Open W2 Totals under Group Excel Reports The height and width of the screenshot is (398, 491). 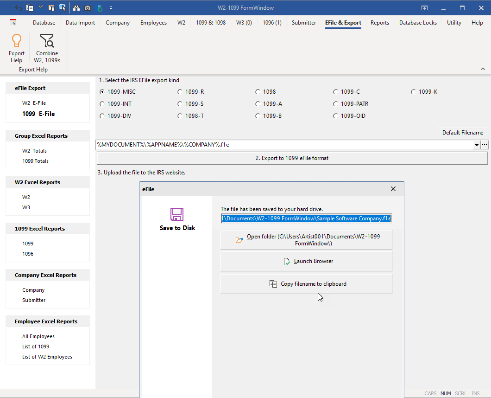click(x=34, y=151)
